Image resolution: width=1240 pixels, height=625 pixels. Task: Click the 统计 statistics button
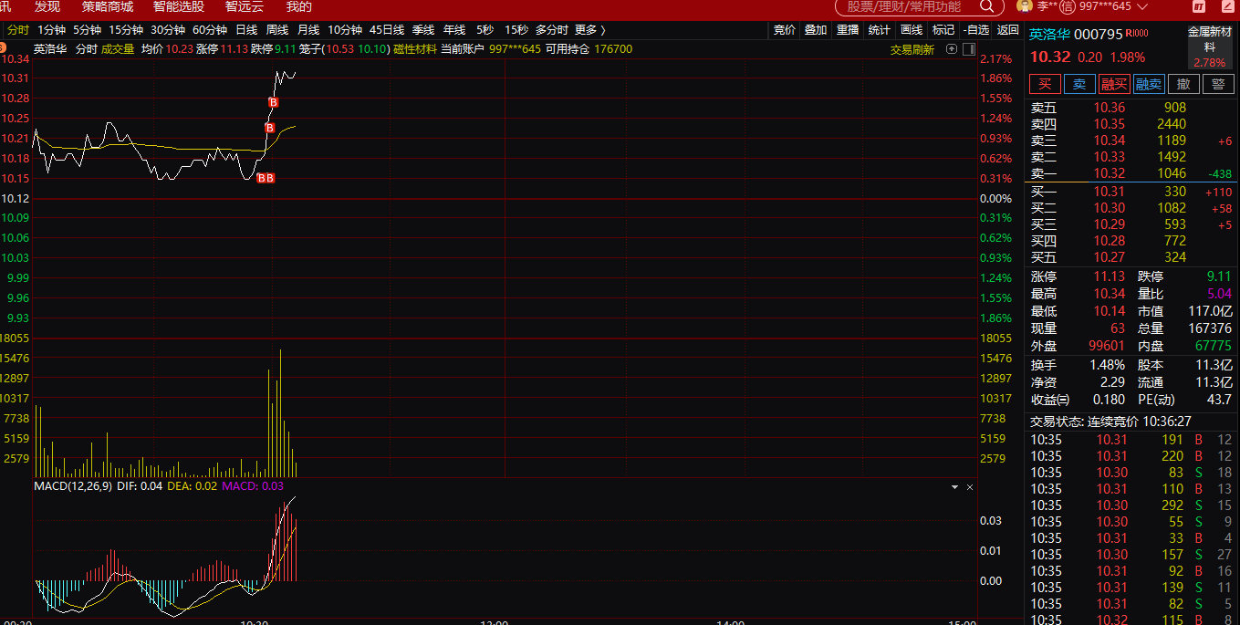pyautogui.click(x=880, y=30)
